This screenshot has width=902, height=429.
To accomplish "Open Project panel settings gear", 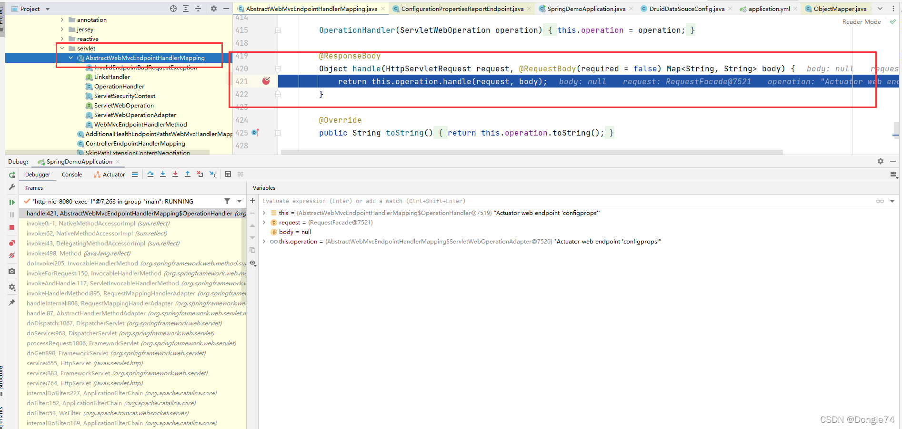I will pyautogui.click(x=214, y=9).
